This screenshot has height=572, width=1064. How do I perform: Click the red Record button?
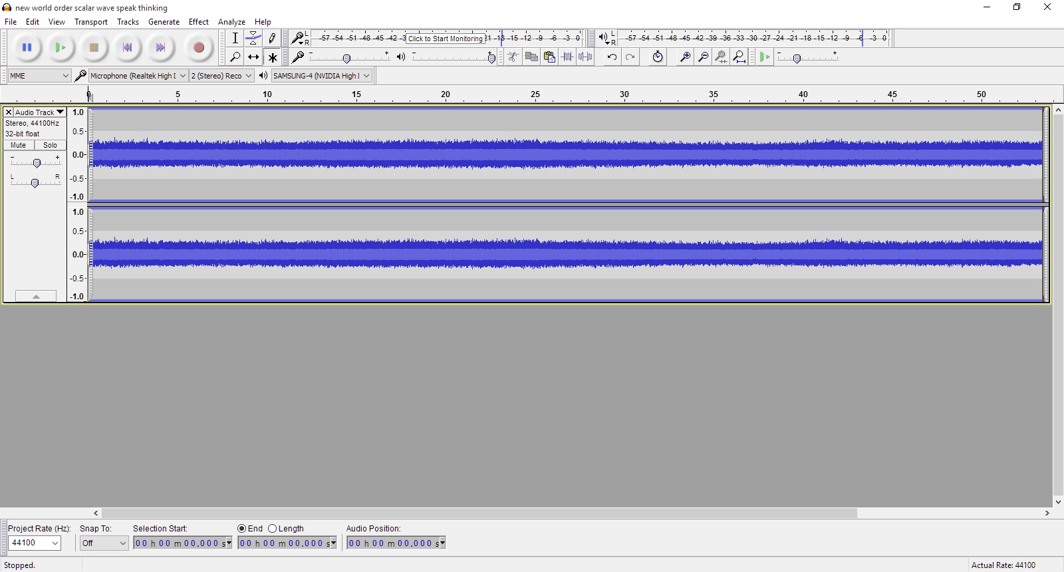198,47
